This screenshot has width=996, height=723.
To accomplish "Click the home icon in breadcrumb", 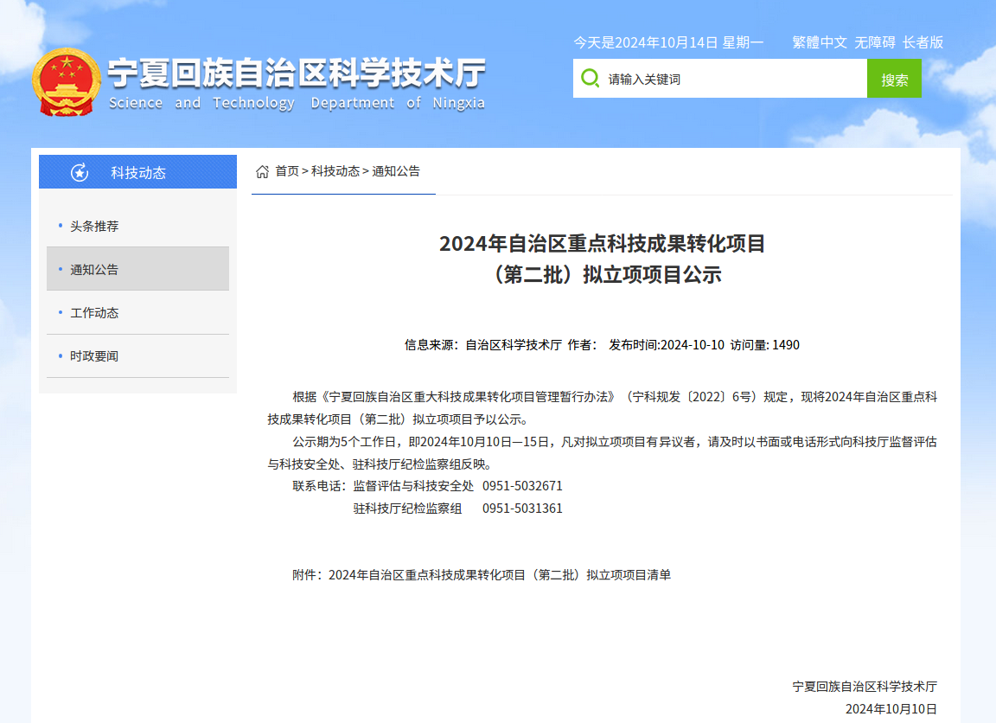I will pyautogui.click(x=262, y=172).
